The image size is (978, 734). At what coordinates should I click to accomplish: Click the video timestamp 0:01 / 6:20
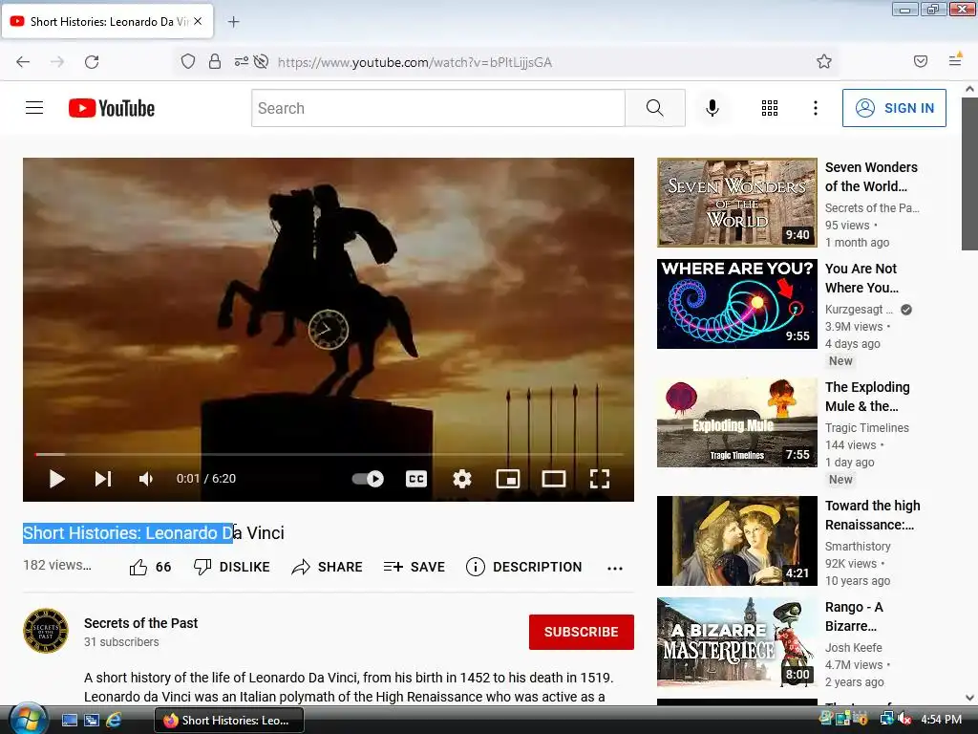[206, 479]
